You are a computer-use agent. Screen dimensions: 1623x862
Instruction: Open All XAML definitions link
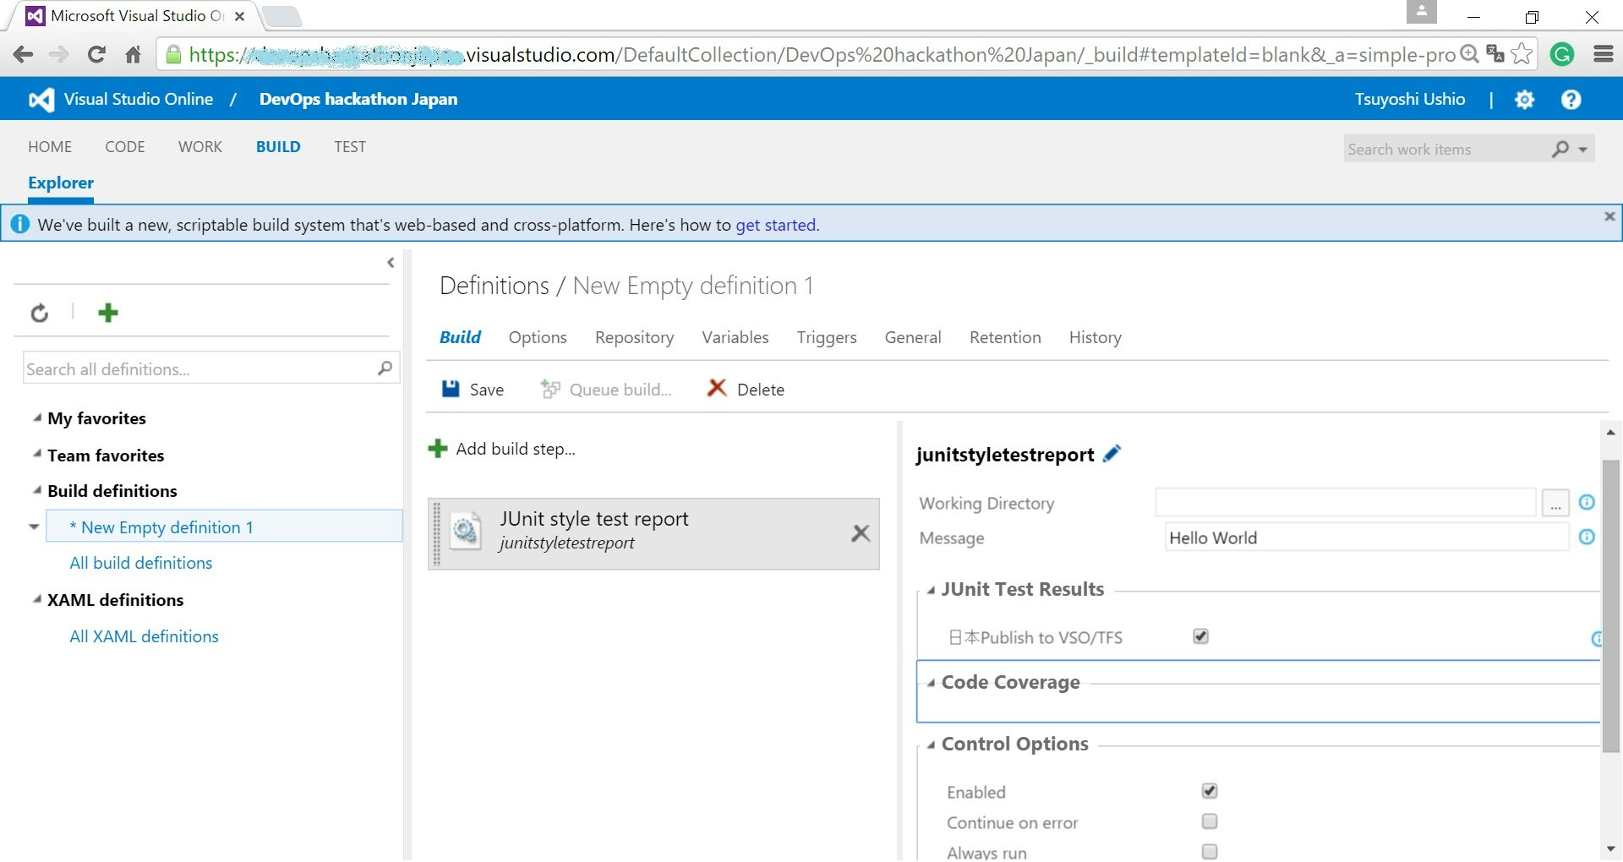(x=144, y=636)
